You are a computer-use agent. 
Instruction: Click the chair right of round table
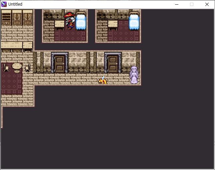[x=28, y=68]
